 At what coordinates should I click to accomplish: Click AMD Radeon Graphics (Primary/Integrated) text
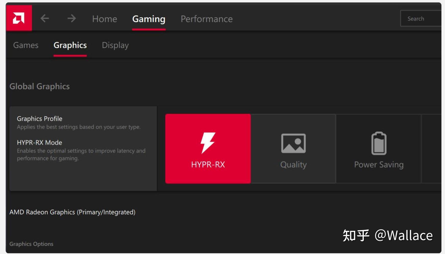(x=72, y=212)
